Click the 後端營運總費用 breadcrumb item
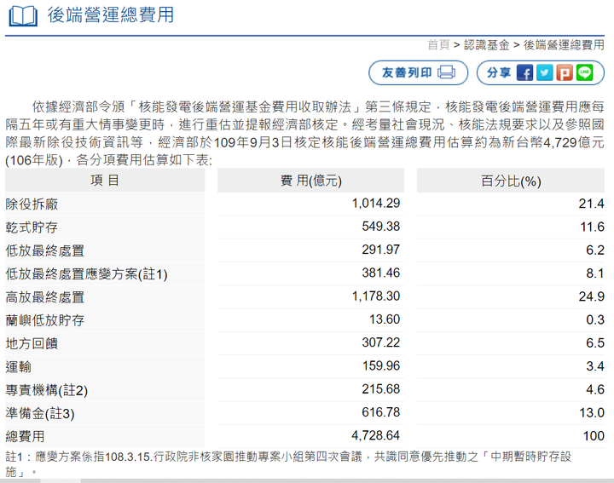 coord(564,45)
